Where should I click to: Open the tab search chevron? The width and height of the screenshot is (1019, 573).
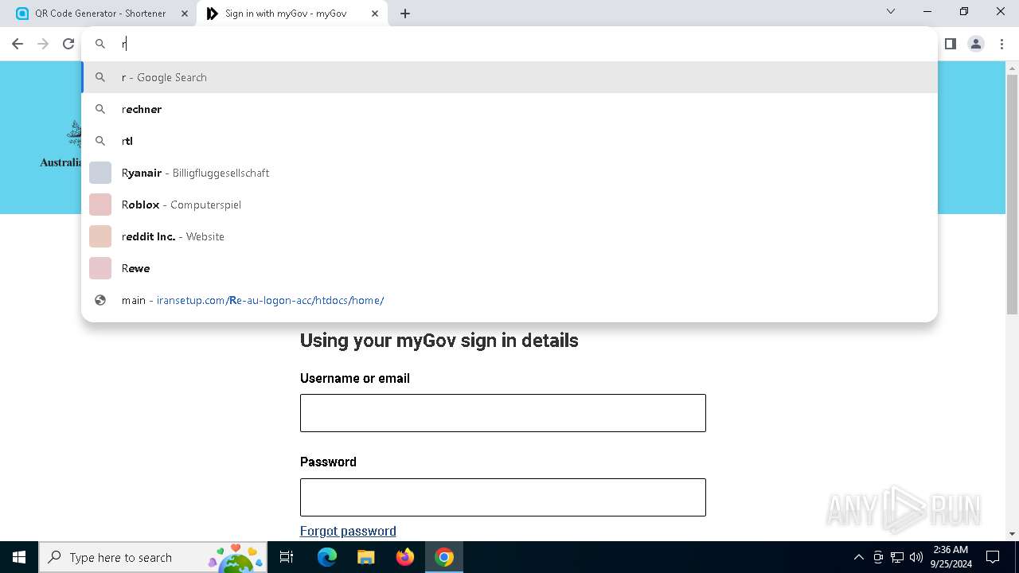(891, 11)
